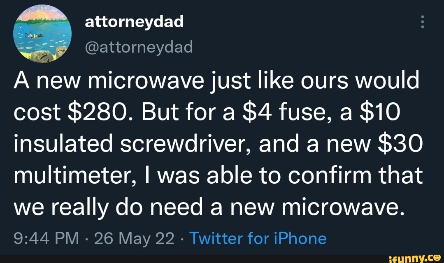Click the 9:44 PM timestamp

point(45,238)
